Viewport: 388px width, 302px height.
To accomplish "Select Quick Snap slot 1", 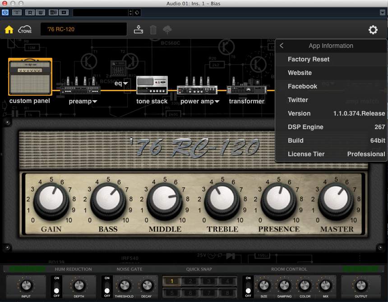I will tap(172, 281).
